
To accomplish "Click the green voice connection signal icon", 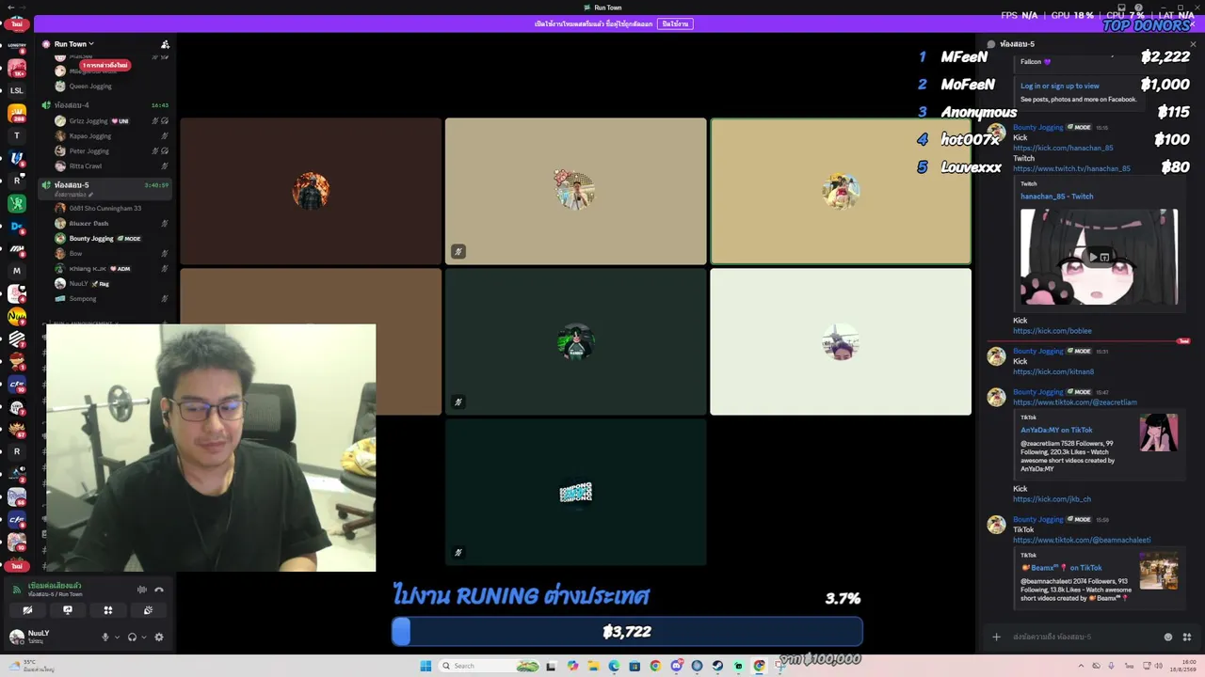I will [17, 590].
